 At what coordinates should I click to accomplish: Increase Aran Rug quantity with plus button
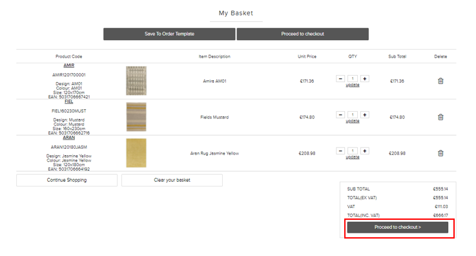(x=365, y=151)
